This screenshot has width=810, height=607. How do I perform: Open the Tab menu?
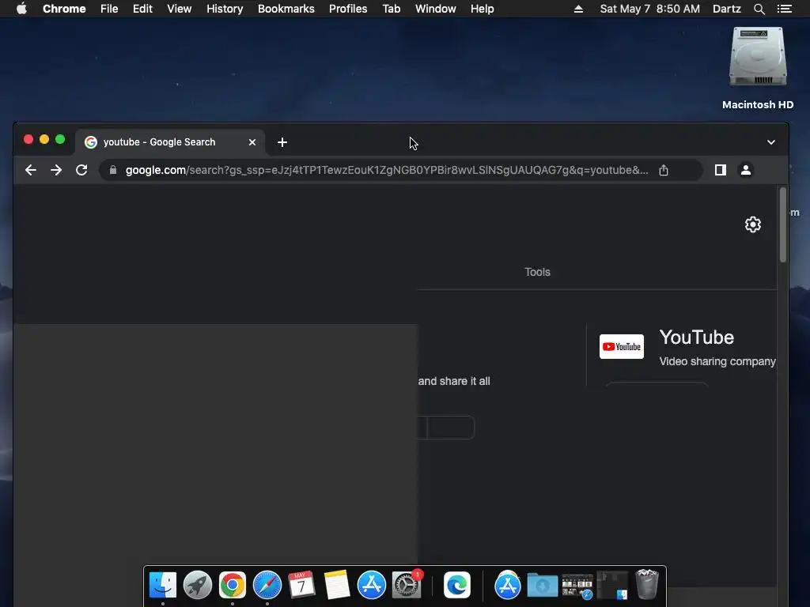coord(392,9)
